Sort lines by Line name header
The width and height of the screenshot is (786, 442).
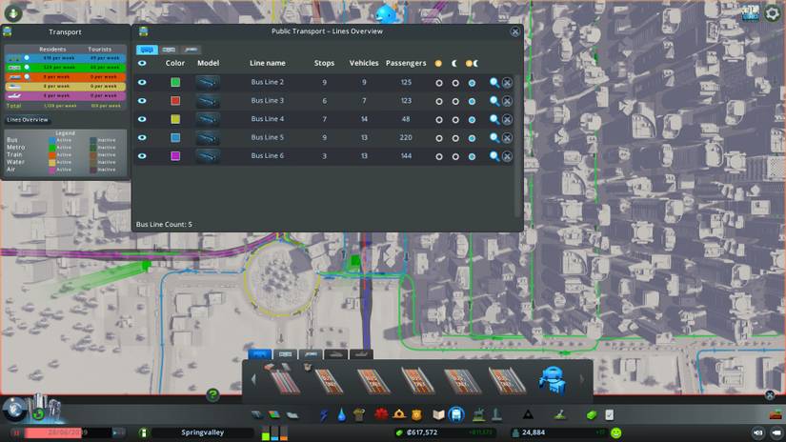pyautogui.click(x=268, y=63)
